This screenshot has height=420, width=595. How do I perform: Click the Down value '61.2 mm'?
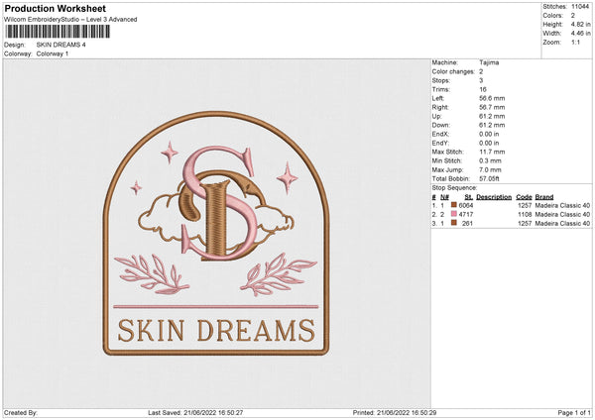(x=492, y=125)
